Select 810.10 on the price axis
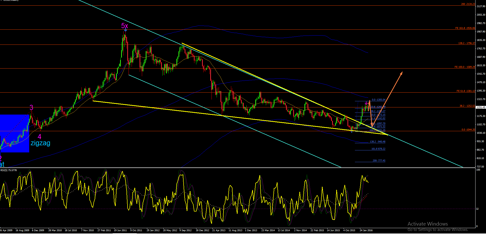 coord(480,158)
